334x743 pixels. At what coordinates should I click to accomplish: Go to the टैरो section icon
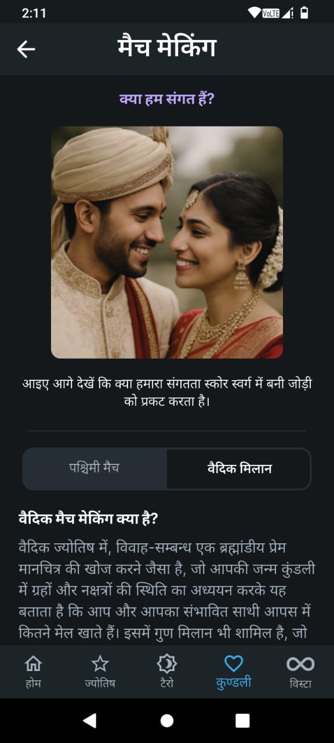tap(167, 663)
